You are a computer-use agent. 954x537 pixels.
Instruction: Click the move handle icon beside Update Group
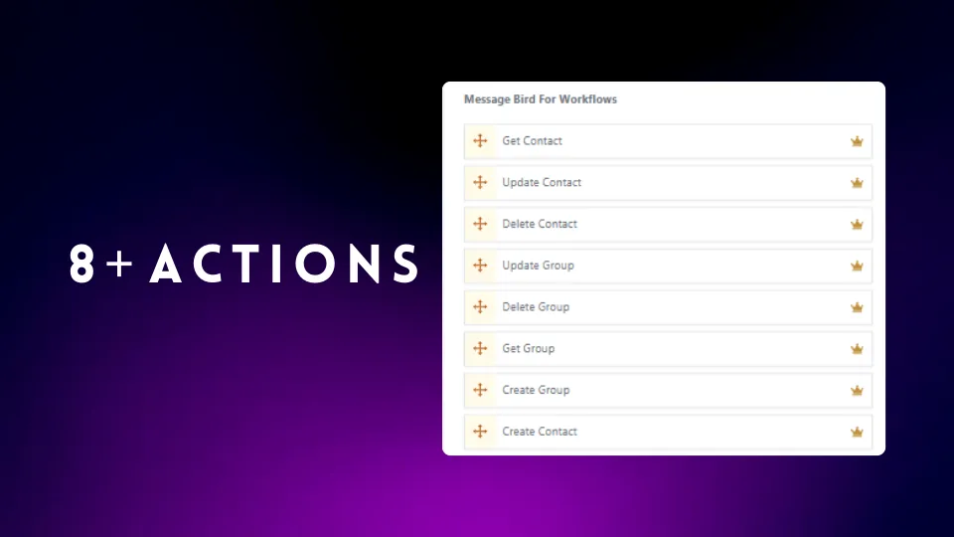(x=480, y=265)
